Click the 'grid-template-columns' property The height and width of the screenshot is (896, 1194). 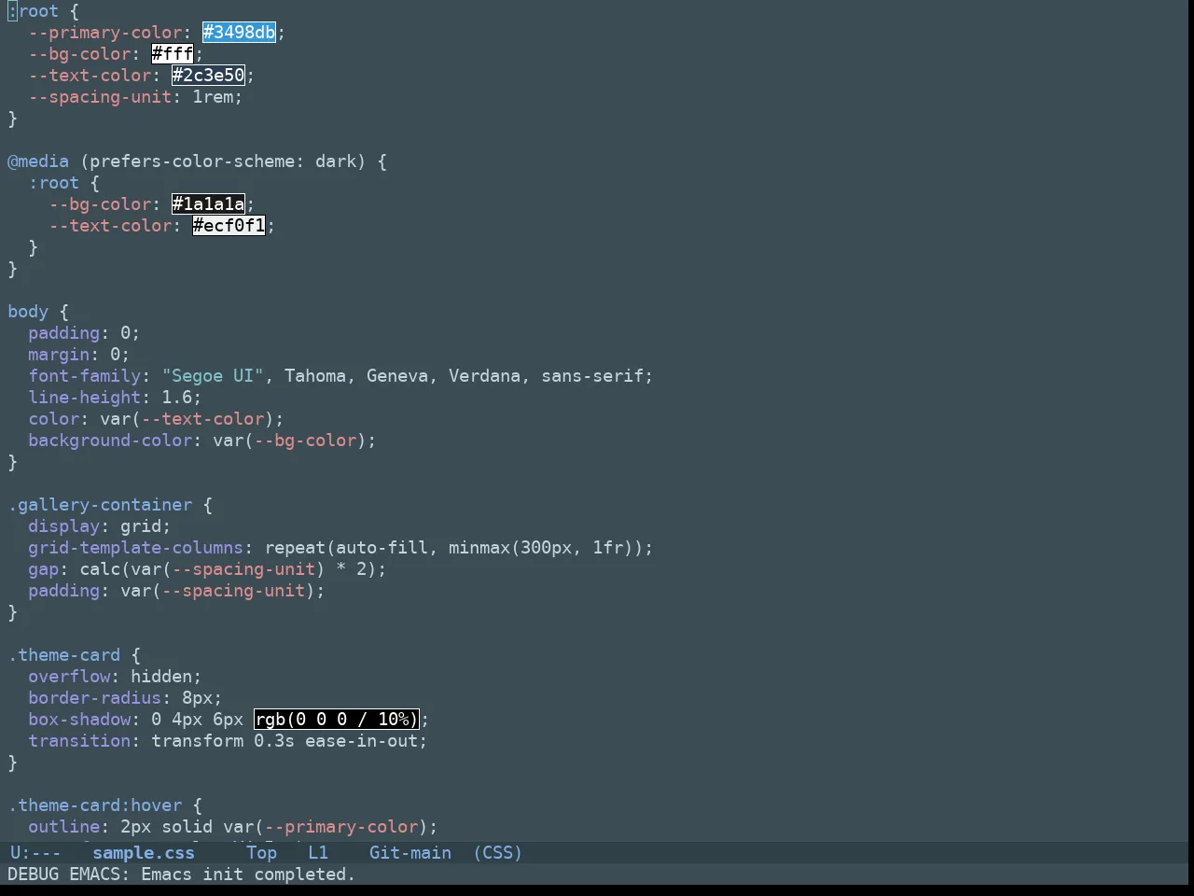click(136, 548)
